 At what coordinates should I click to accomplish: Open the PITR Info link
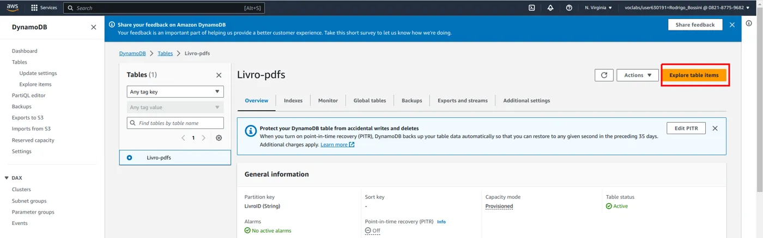(441, 222)
